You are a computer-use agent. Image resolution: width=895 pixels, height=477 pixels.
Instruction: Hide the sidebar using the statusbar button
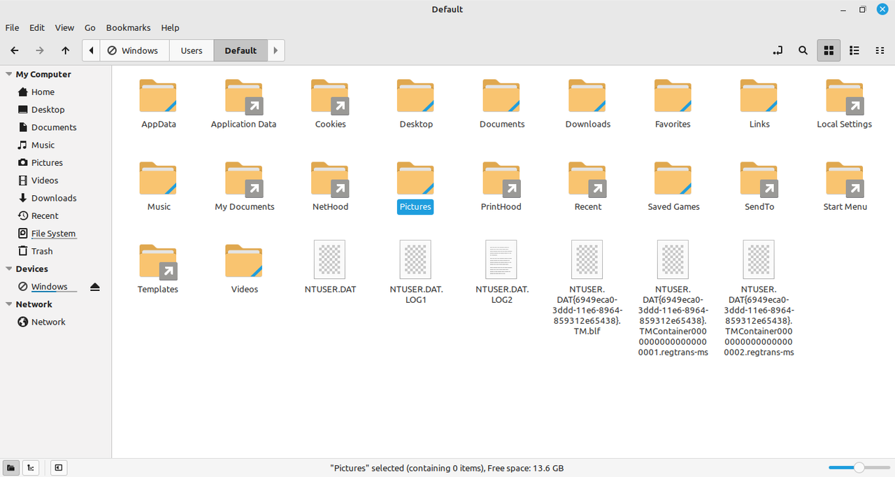pos(59,467)
